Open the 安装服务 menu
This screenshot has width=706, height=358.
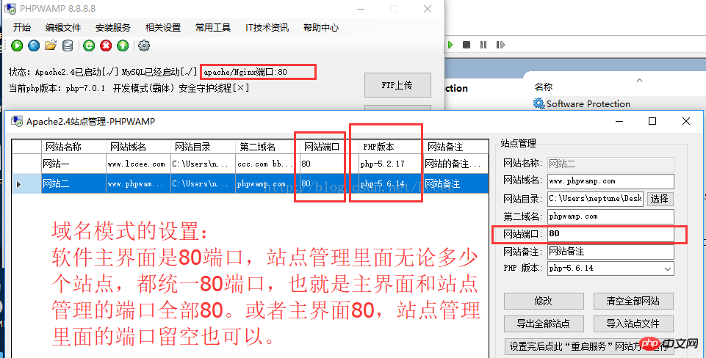click(x=112, y=27)
